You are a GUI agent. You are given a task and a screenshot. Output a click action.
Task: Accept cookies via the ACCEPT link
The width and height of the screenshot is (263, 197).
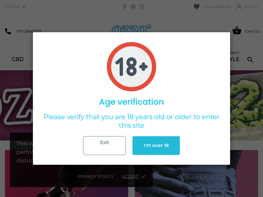coord(130,176)
